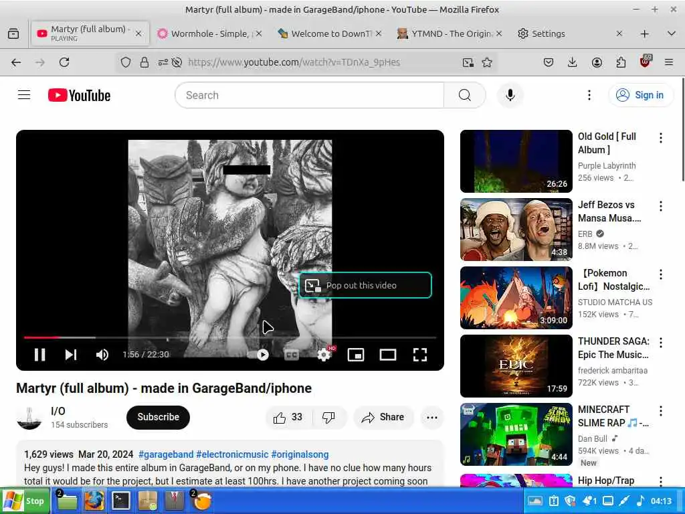Bookmark this page with the star

click(x=487, y=62)
